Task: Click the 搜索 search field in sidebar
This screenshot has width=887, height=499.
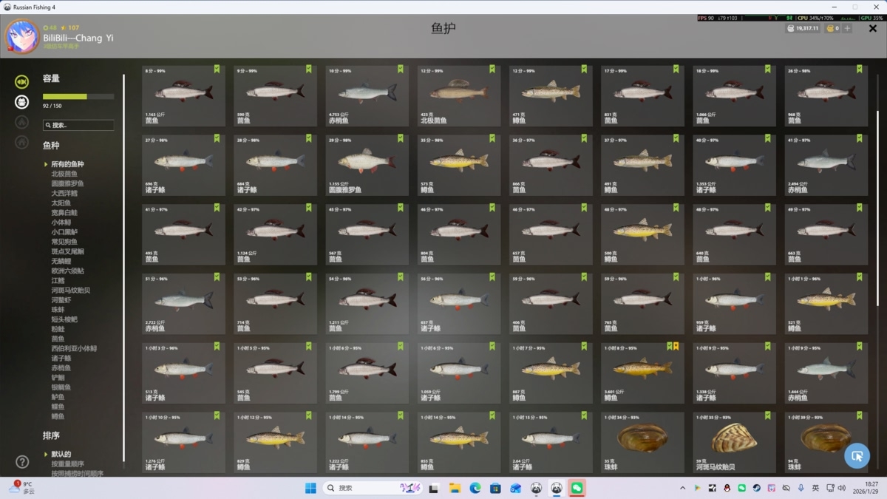Action: pyautogui.click(x=78, y=126)
